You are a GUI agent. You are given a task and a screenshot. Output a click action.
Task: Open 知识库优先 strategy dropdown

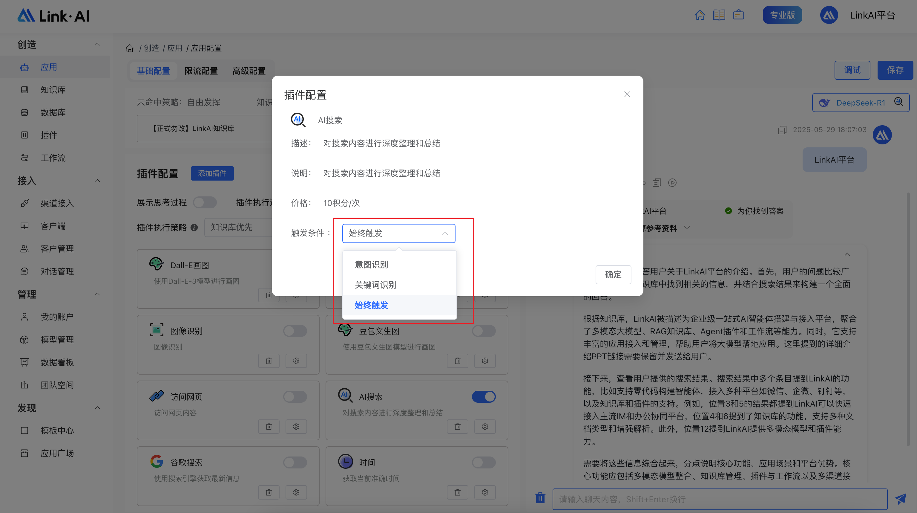tap(238, 227)
